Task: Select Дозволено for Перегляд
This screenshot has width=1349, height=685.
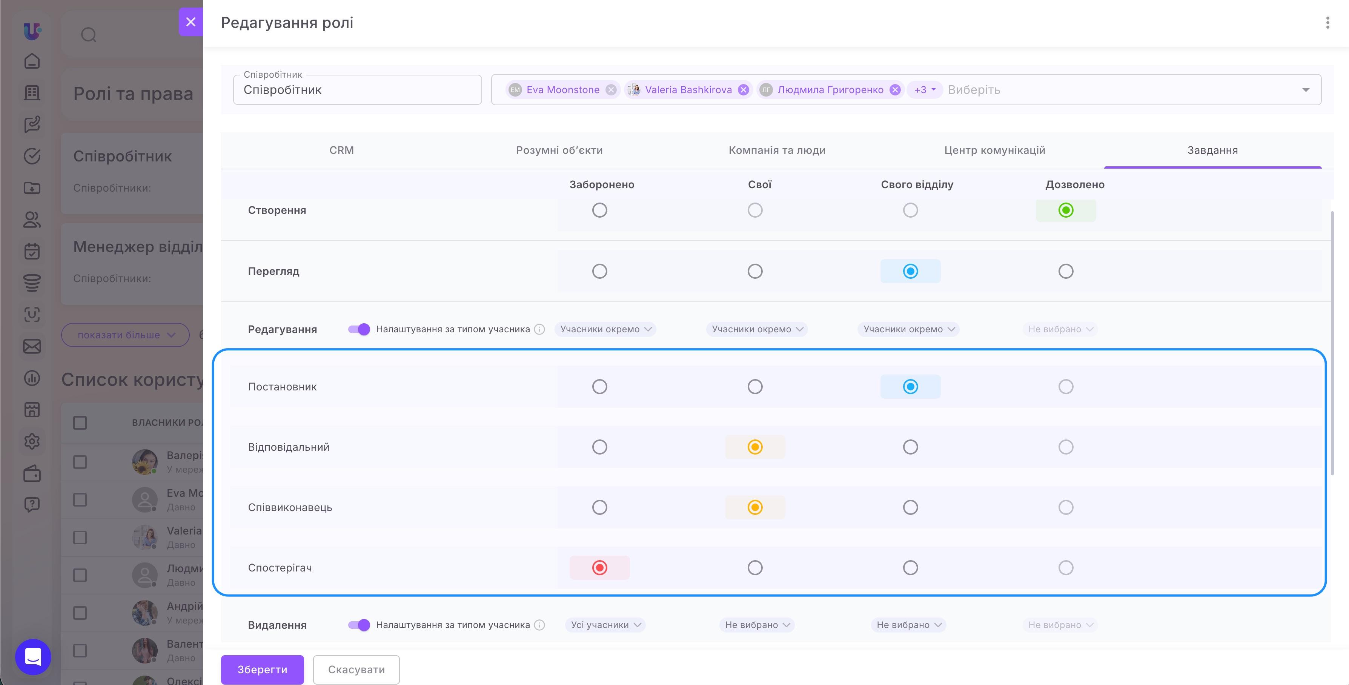Action: click(x=1066, y=271)
